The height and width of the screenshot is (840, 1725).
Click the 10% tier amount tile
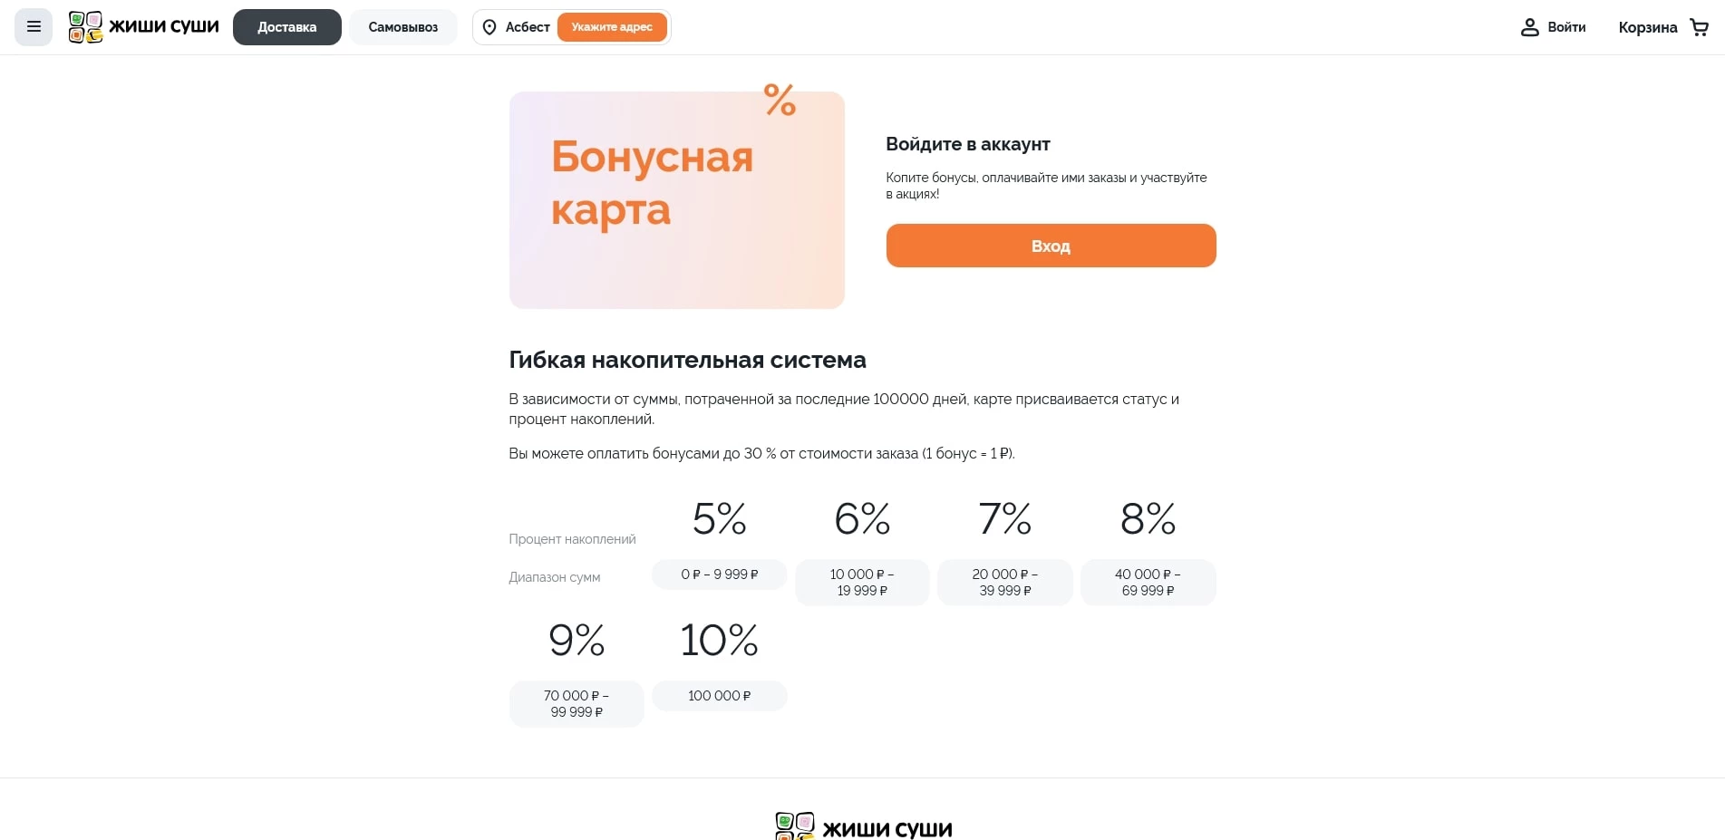(720, 696)
